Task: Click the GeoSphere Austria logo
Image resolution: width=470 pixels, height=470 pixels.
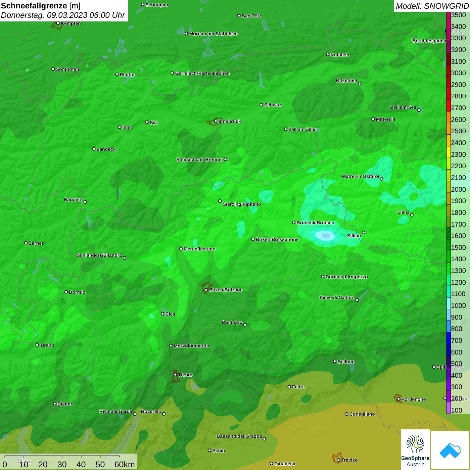Action: (415, 449)
